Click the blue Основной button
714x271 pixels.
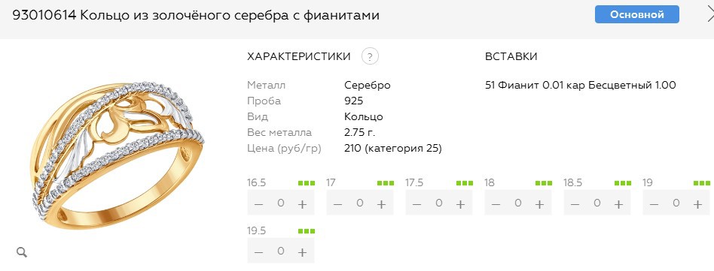pos(637,14)
